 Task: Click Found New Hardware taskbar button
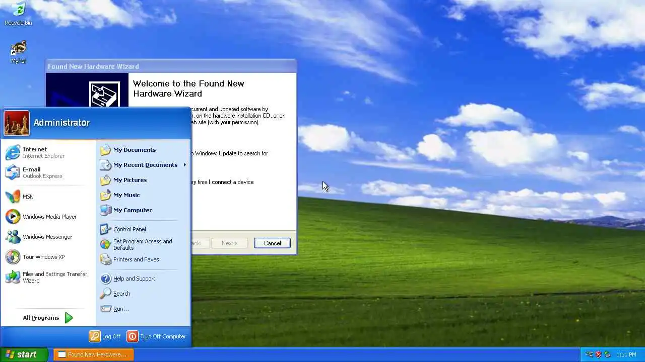click(93, 354)
